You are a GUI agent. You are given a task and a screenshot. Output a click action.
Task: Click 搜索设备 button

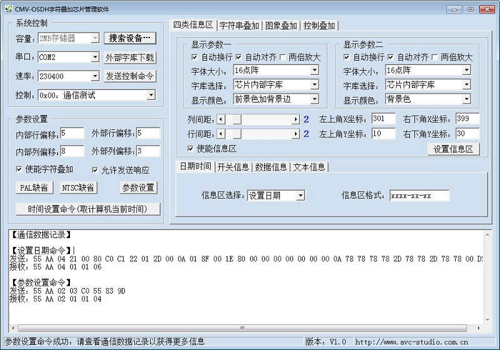point(129,38)
